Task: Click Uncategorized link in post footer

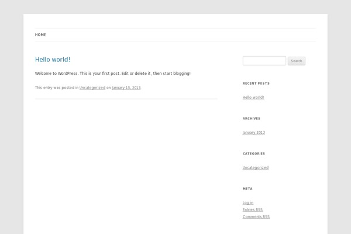Action: click(92, 88)
